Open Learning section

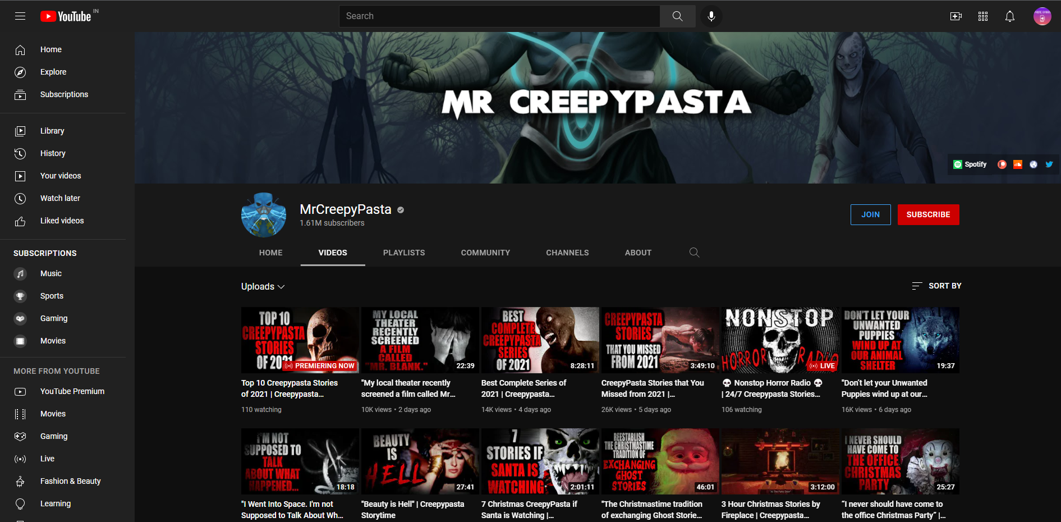(x=63, y=503)
